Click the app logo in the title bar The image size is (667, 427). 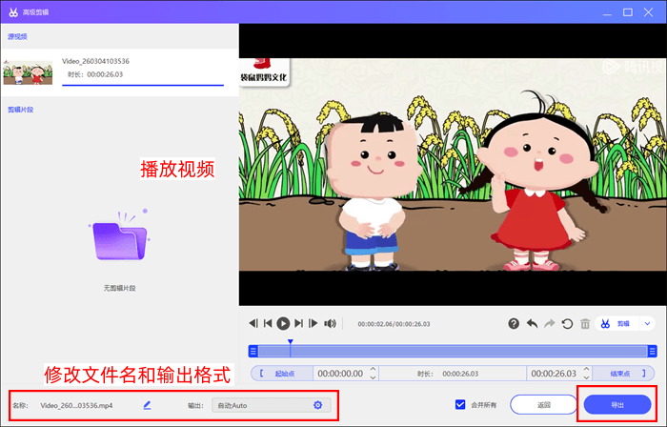pos(13,12)
